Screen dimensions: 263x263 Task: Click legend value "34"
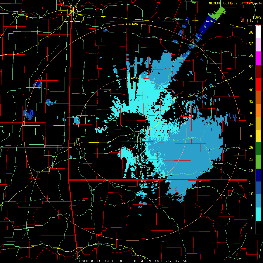point(251,124)
